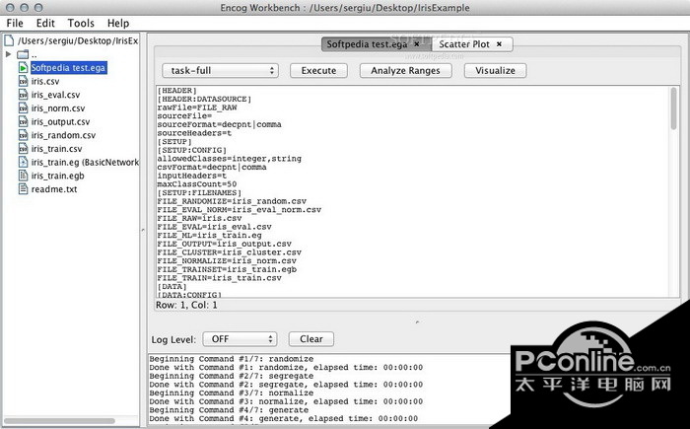This screenshot has width=690, height=429.
Task: Select iris.csv in the file tree
Action: pyautogui.click(x=45, y=82)
